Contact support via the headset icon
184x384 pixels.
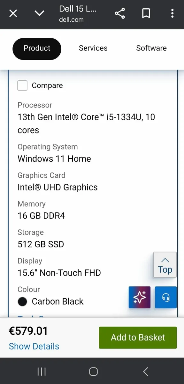pyautogui.click(x=165, y=297)
